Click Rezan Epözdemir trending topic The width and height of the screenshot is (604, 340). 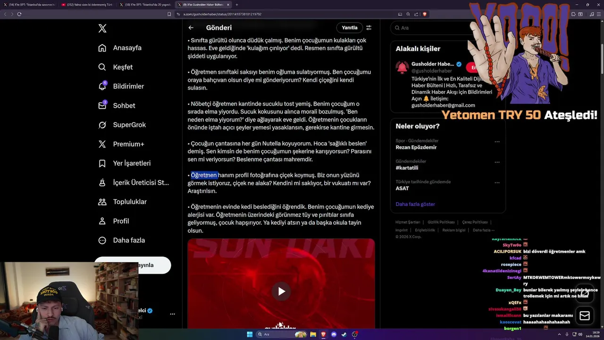point(416,147)
